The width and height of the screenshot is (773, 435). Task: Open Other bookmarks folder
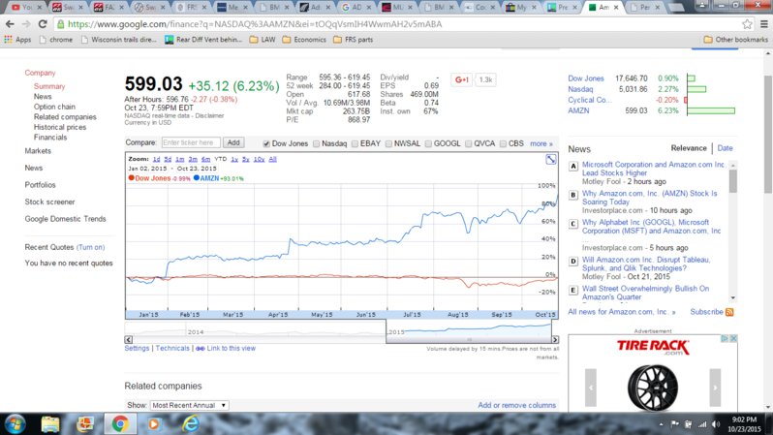(x=735, y=40)
